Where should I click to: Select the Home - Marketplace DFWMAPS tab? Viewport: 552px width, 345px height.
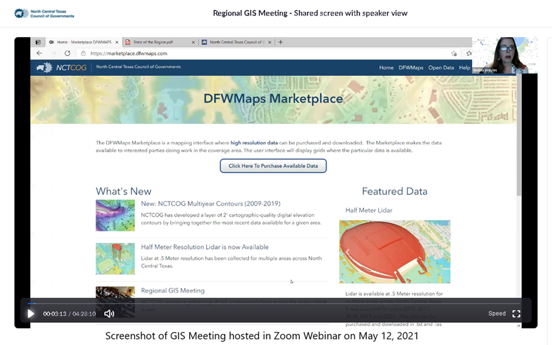83,42
